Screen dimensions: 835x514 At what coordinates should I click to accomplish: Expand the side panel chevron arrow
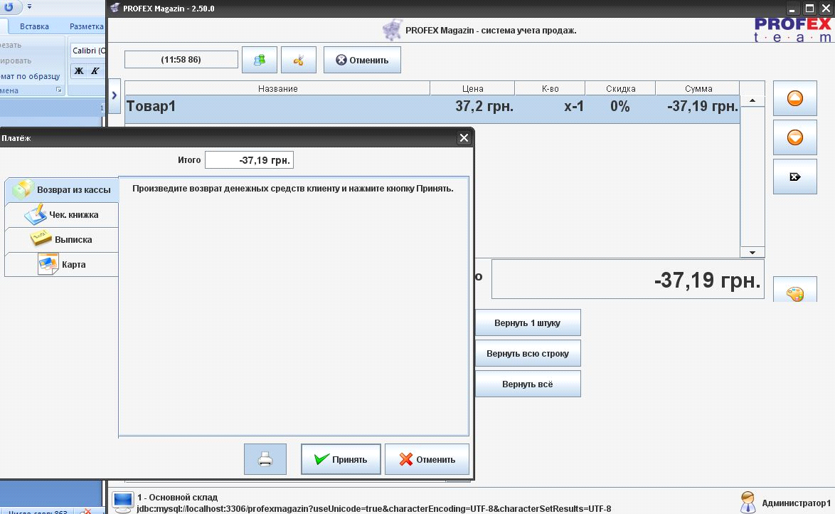pyautogui.click(x=114, y=95)
